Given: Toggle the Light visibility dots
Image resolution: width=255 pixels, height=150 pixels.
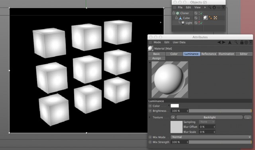Looking at the screenshot, I should 199,23.
